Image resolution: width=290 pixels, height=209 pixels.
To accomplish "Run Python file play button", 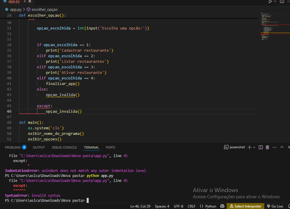I will click(x=270, y=1).
